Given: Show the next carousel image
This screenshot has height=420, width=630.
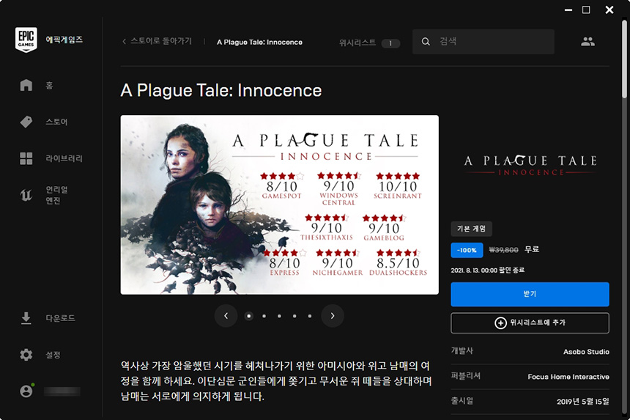Looking at the screenshot, I should [x=333, y=316].
